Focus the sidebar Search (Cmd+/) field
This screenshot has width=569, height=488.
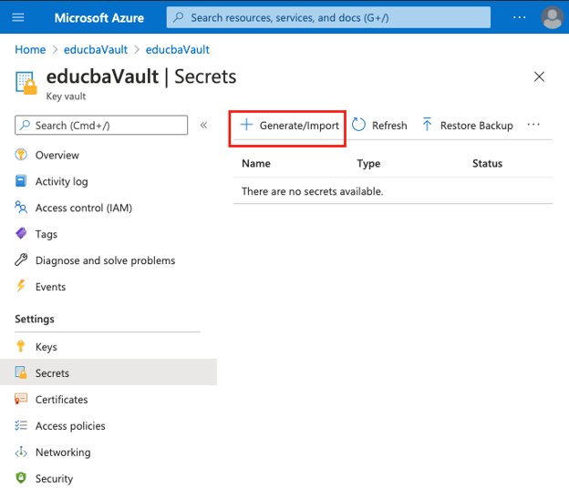click(x=101, y=126)
